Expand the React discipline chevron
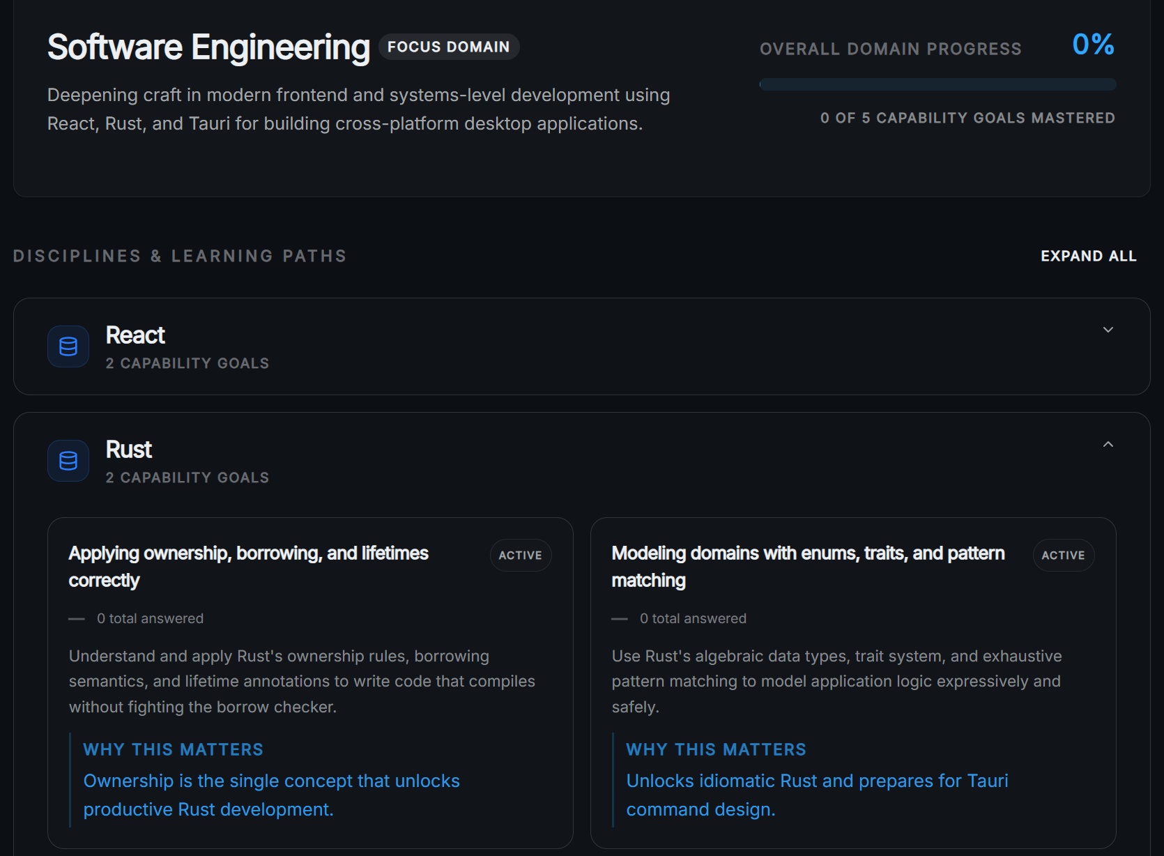This screenshot has width=1164, height=856. pyautogui.click(x=1108, y=330)
